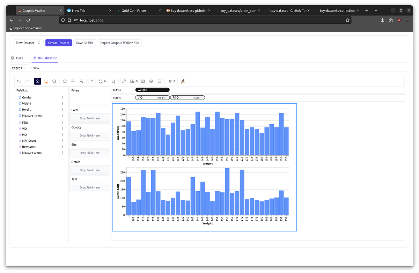Viewport: 419px width, 273px height.
Task: Click the Color drop field area
Action: tap(90, 118)
